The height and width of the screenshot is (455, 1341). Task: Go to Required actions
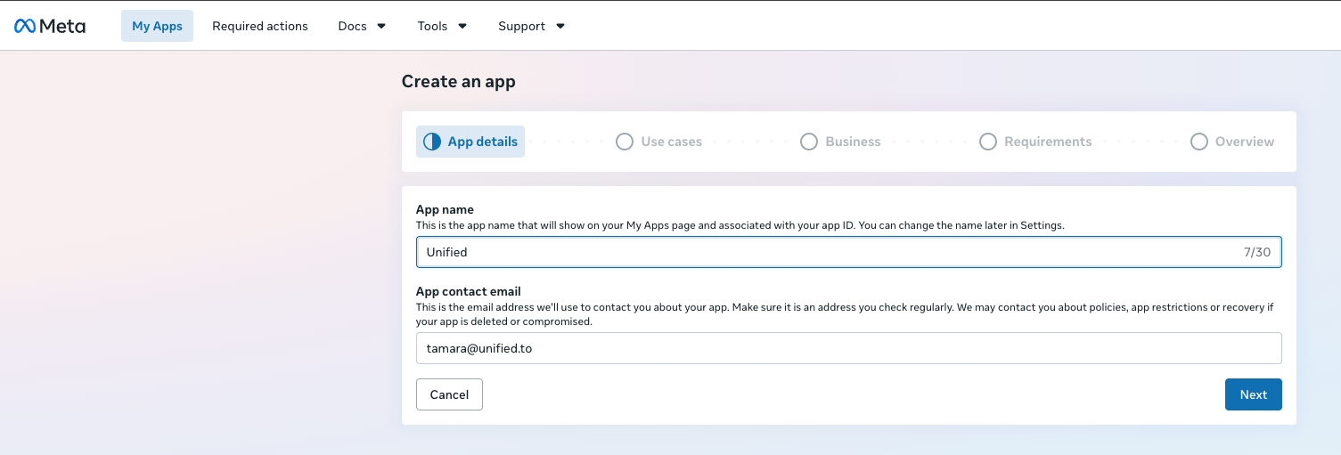click(x=260, y=26)
